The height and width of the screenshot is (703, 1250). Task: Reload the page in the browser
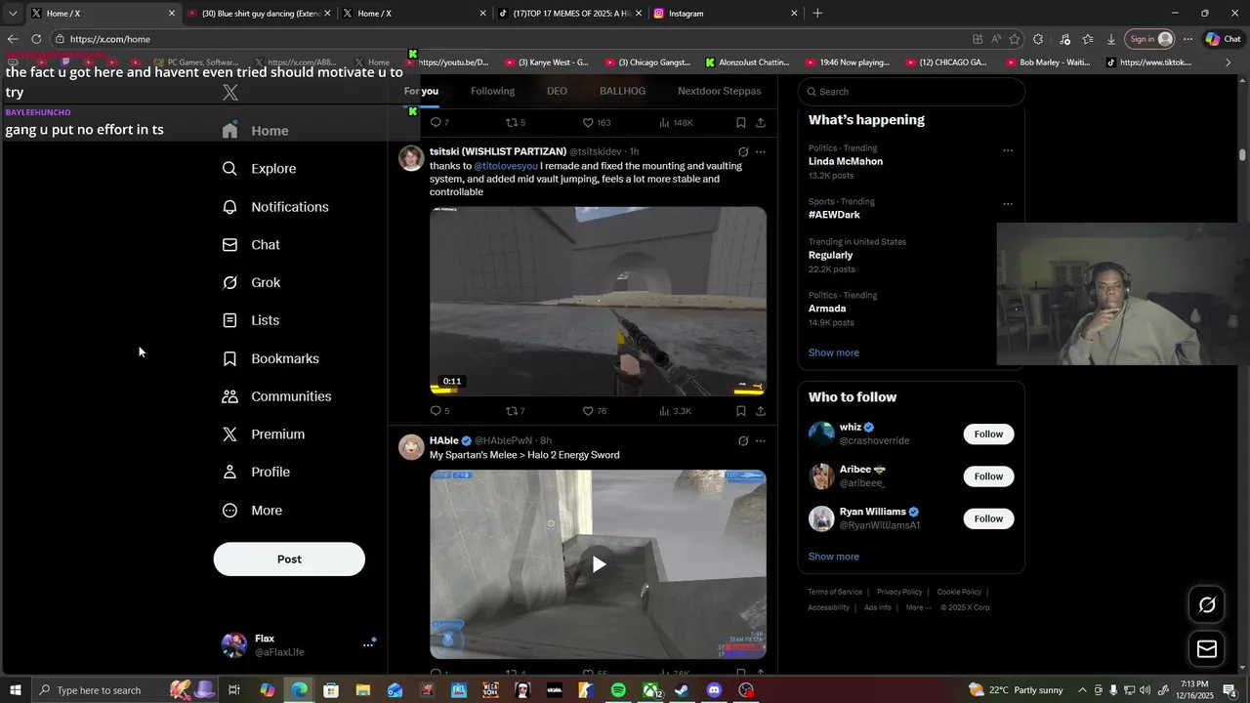pyautogui.click(x=36, y=39)
